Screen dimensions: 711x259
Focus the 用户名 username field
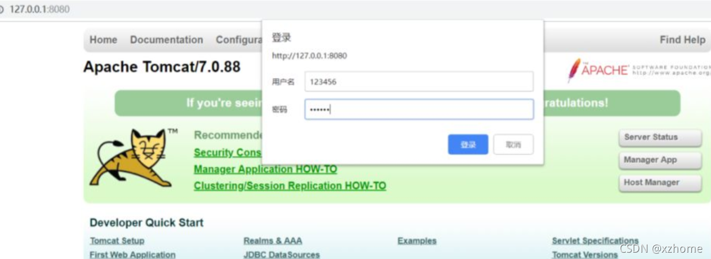(419, 82)
